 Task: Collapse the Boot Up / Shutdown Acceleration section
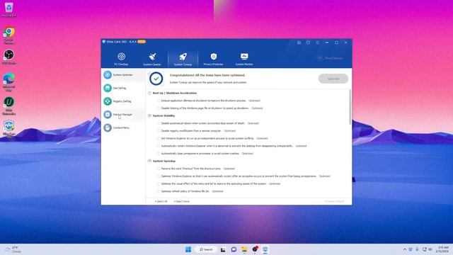(149, 93)
